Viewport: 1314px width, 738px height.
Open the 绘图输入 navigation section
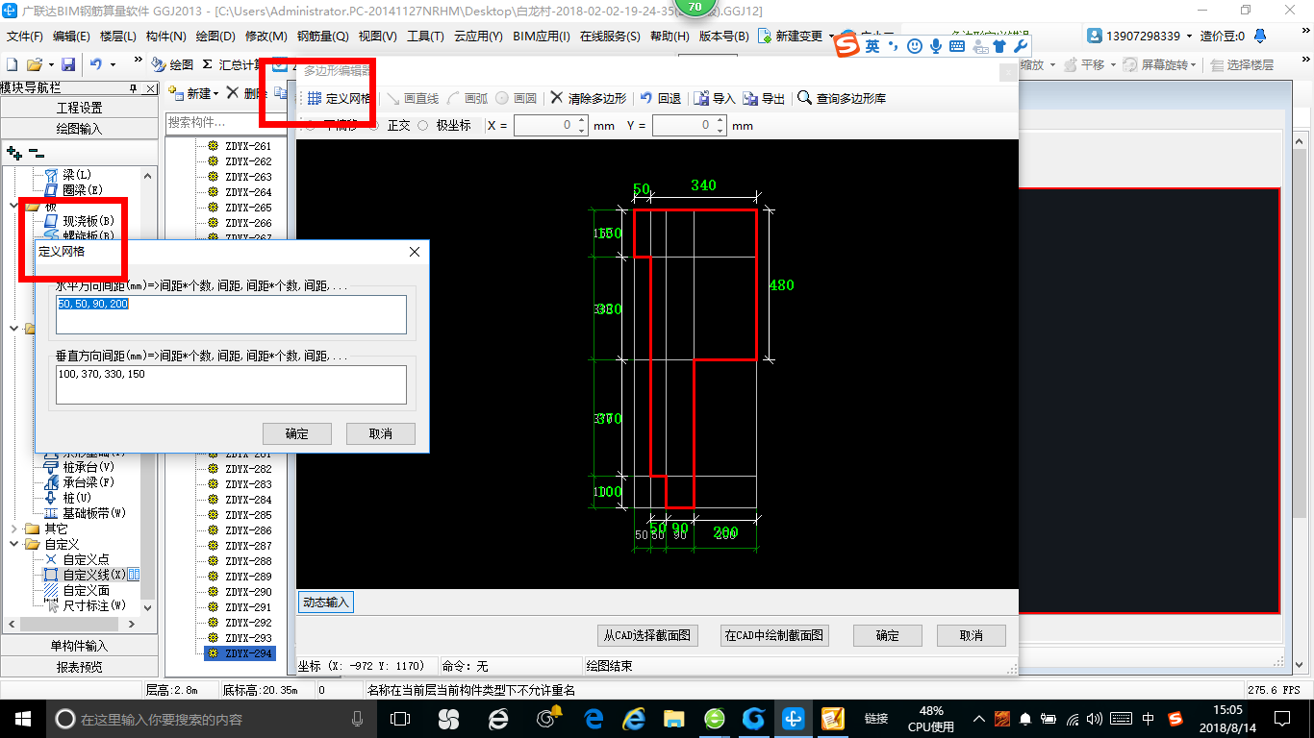79,128
